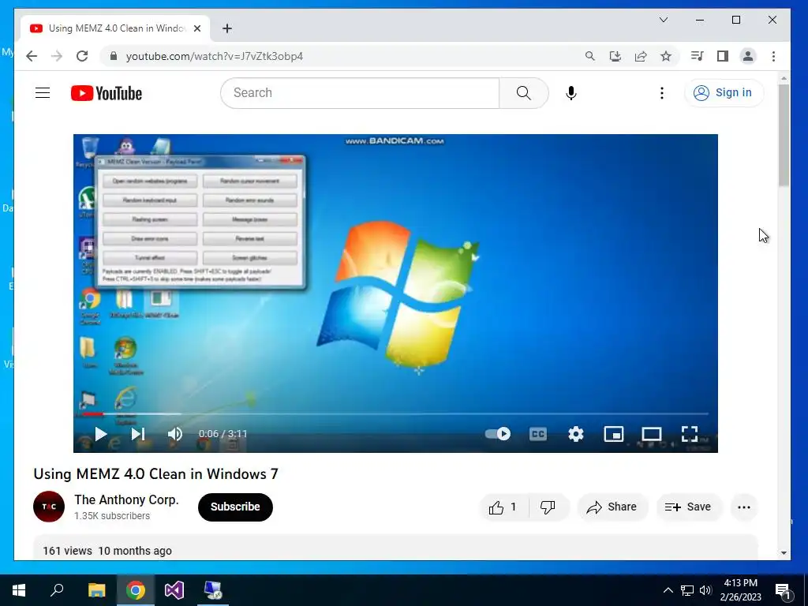The image size is (808, 606).
Task: Open Visual Studio from the taskbar
Action: pyautogui.click(x=174, y=590)
